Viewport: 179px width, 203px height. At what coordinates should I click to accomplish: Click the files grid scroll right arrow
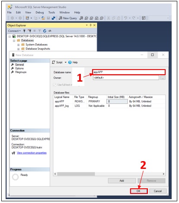(163, 174)
